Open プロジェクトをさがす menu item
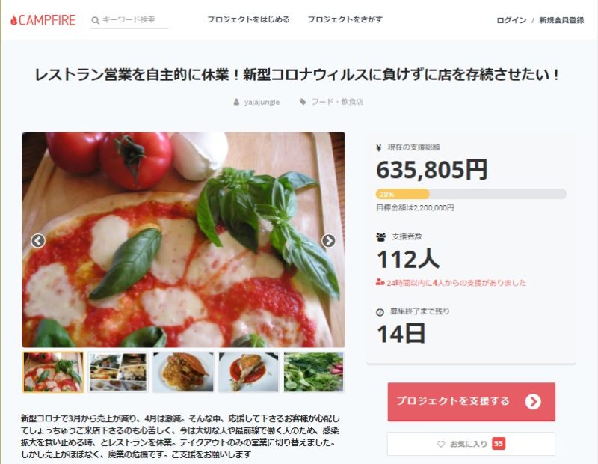 pyautogui.click(x=345, y=19)
